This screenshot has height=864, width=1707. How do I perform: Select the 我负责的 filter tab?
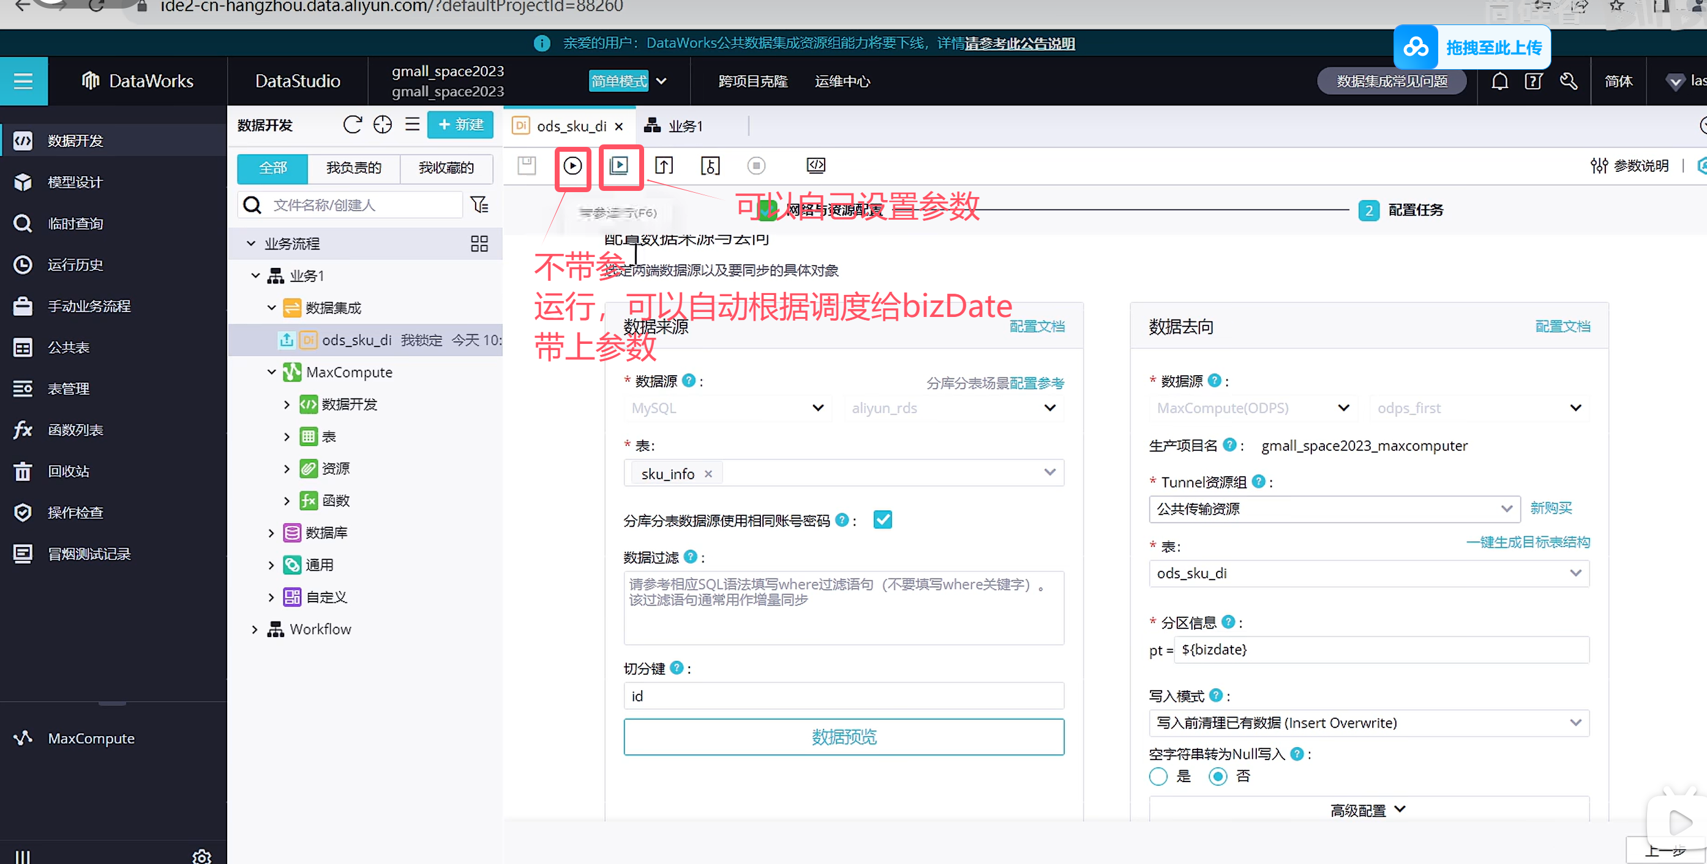tap(354, 168)
